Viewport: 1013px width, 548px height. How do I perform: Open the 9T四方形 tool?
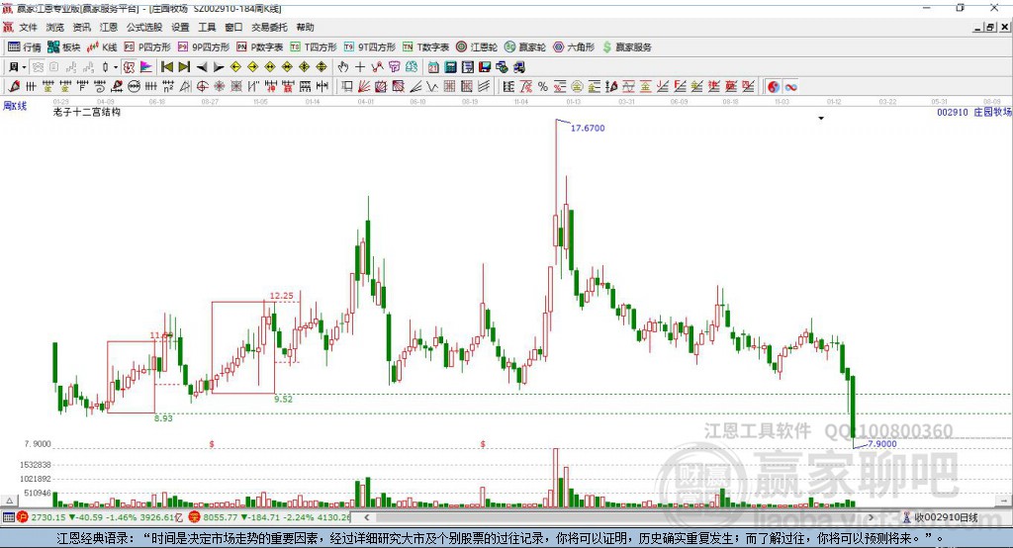click(x=370, y=47)
